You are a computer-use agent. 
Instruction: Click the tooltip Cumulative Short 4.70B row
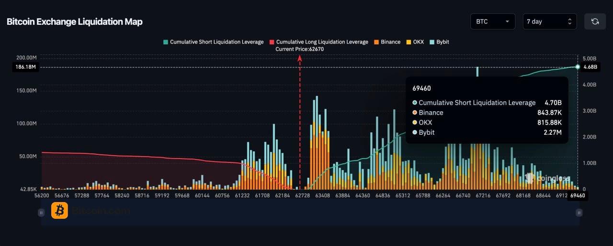487,103
